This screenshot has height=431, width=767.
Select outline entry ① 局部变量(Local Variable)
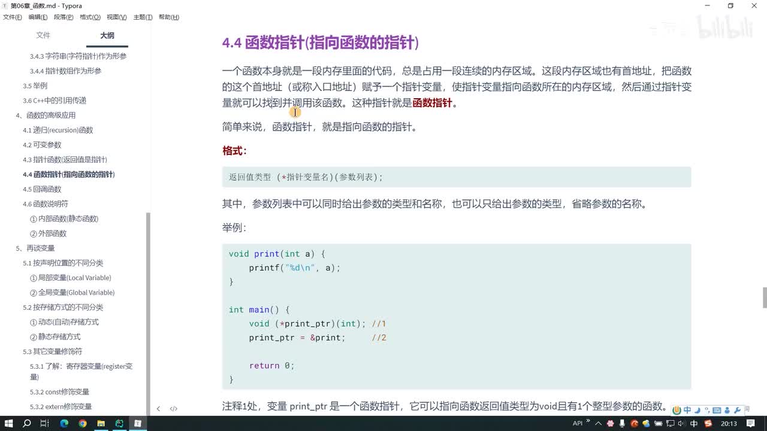[x=71, y=278]
